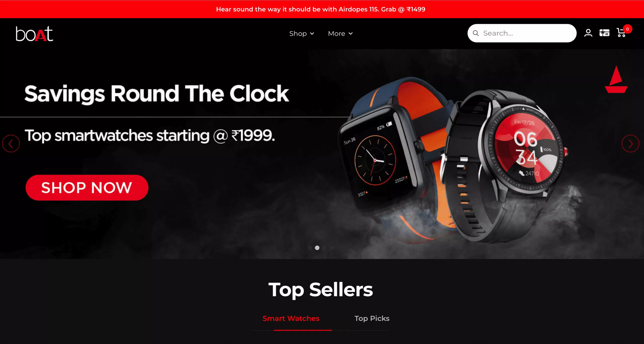Select the first carousel dot indicator
644x344 pixels.
coord(310,248)
